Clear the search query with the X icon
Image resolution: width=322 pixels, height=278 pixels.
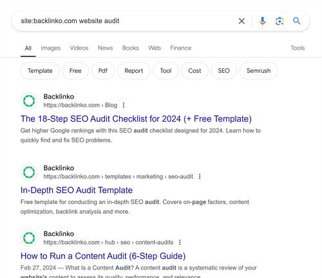pos(241,21)
